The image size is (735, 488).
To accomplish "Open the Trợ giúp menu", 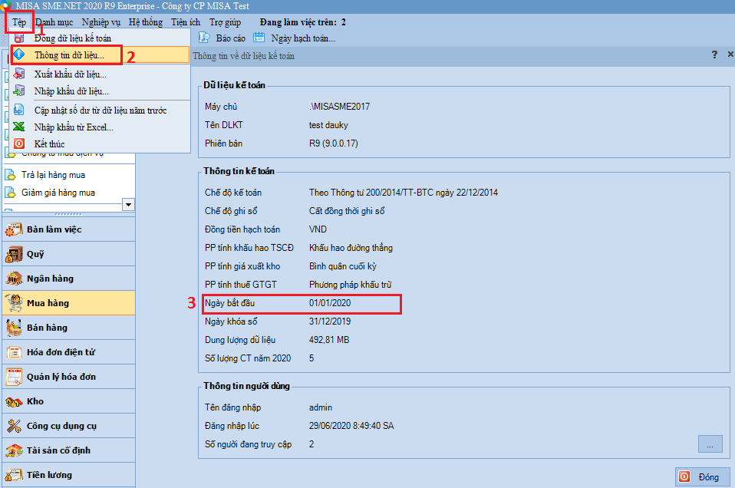I will (225, 22).
